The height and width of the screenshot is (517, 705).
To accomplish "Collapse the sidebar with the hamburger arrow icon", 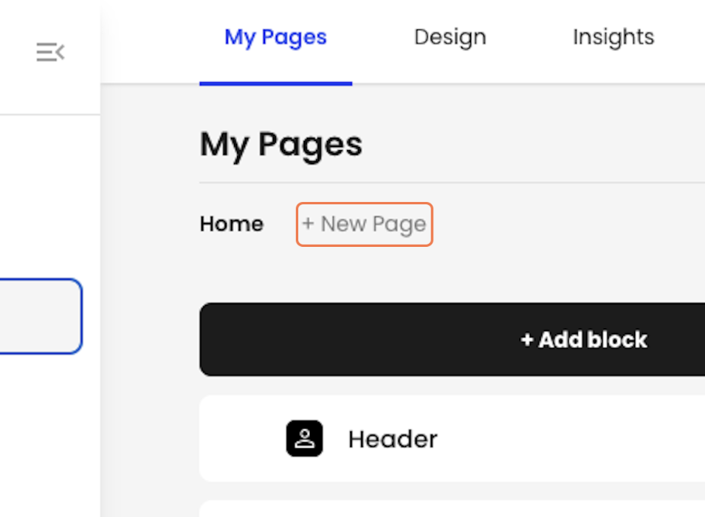I will (50, 52).
